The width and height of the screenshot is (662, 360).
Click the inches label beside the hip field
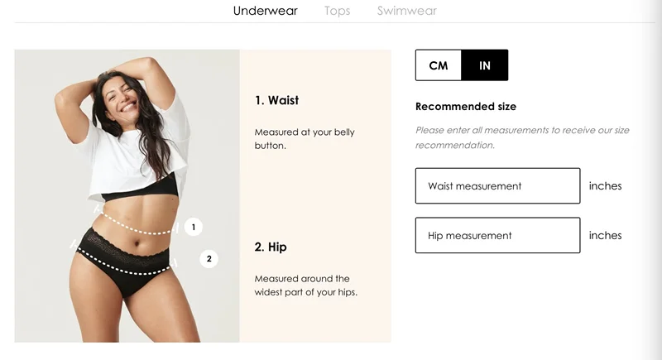(605, 235)
